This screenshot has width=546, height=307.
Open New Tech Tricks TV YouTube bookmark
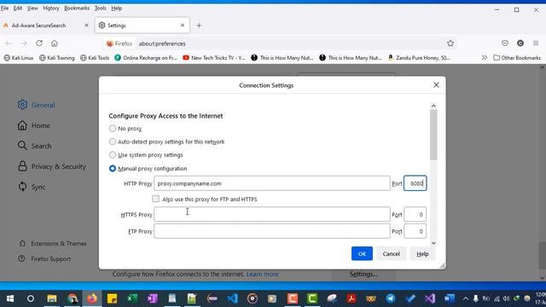click(214, 58)
